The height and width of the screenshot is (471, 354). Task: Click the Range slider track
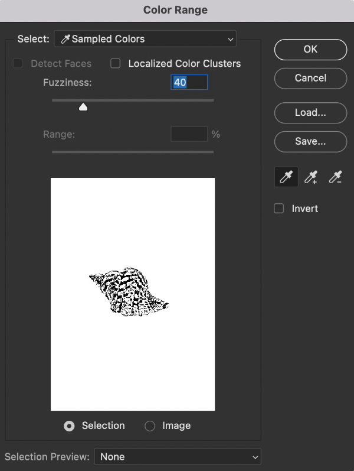click(133, 152)
